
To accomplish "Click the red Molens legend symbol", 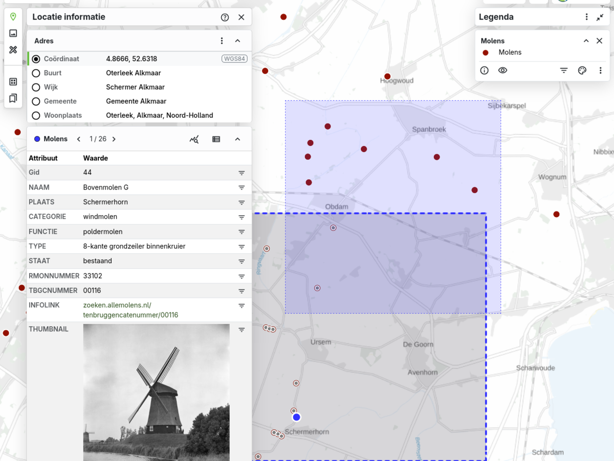I will click(486, 53).
